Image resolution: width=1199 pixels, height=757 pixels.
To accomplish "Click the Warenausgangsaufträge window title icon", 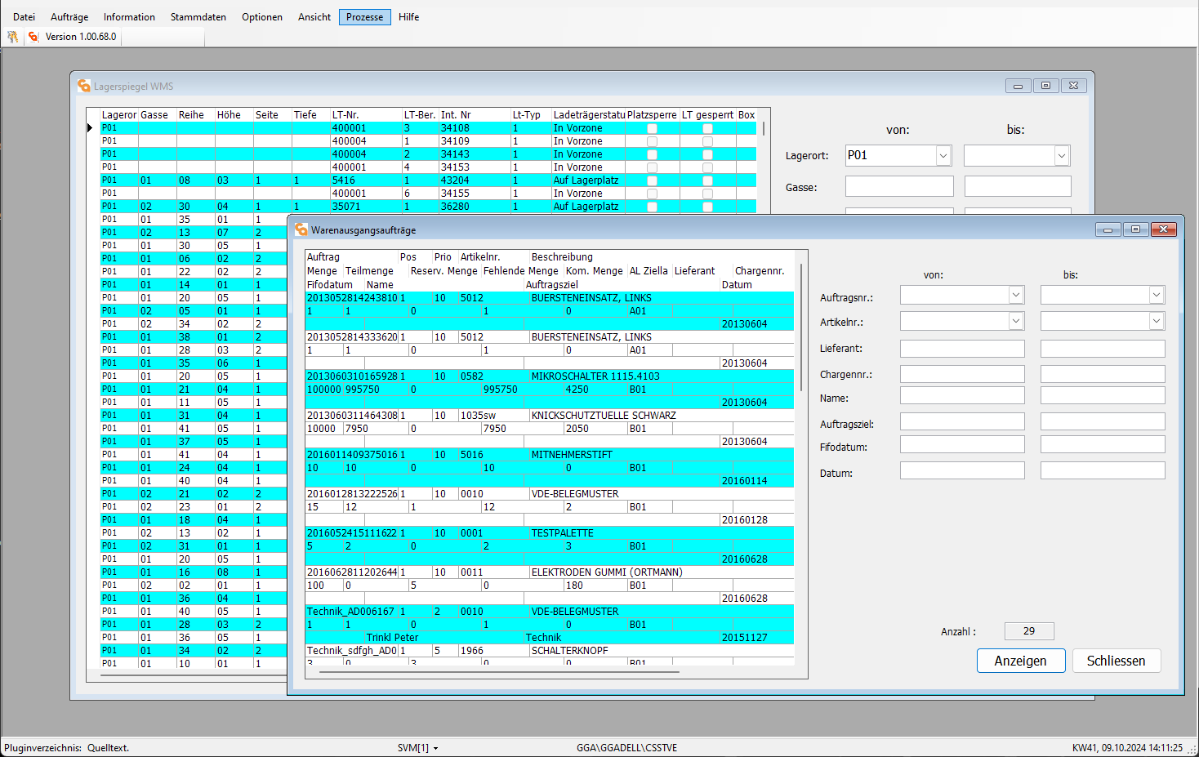I will click(x=301, y=229).
